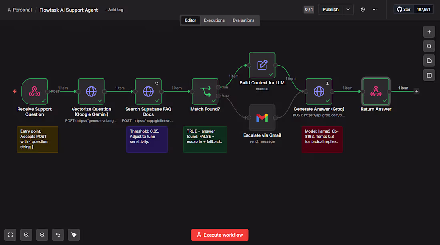Select the Vectorize Question (Google Gemini) node
Image resolution: width=440 pixels, height=245 pixels.
(91, 92)
